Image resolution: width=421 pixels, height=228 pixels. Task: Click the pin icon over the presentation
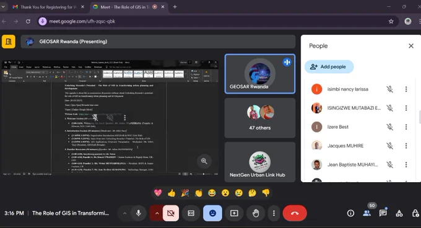click(95, 117)
